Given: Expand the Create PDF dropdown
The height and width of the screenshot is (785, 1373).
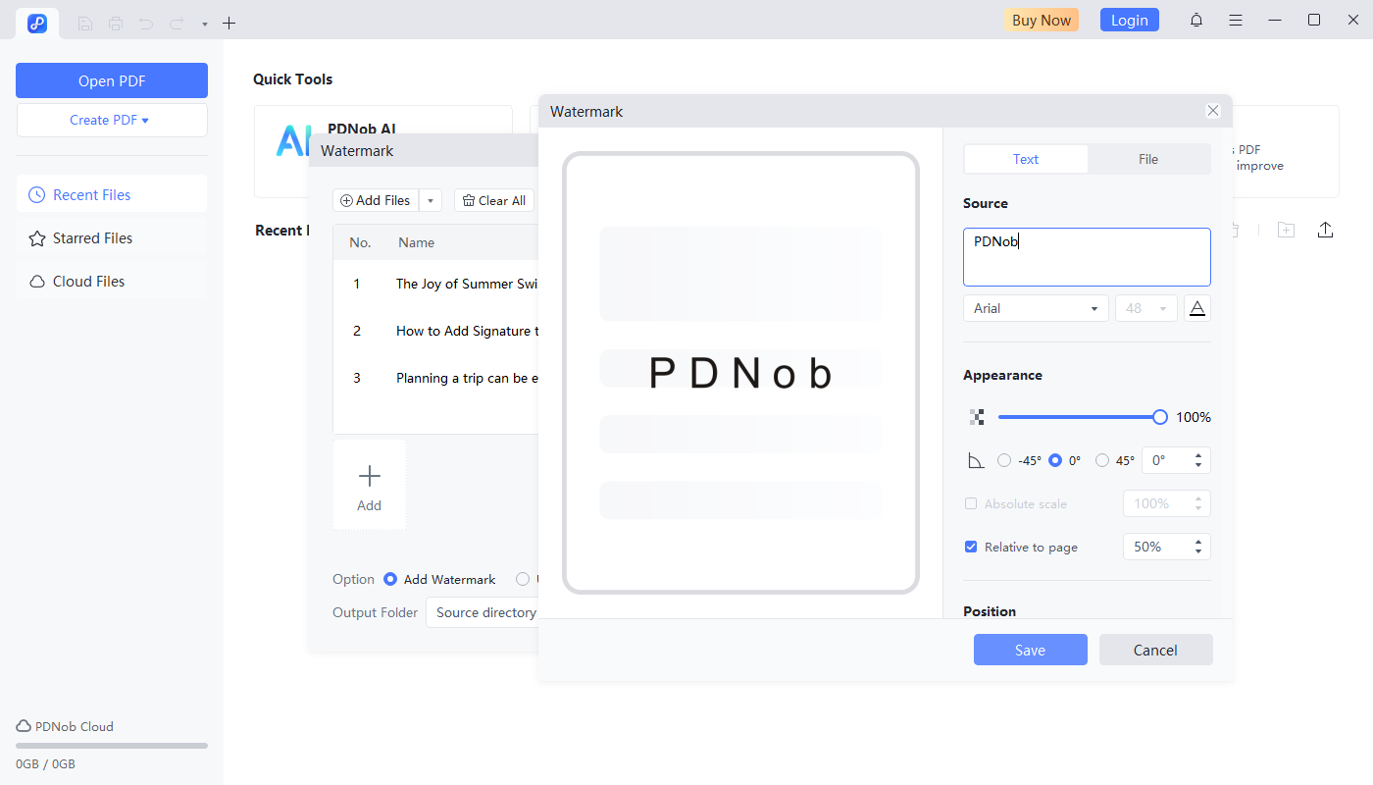Looking at the screenshot, I should pyautogui.click(x=111, y=120).
